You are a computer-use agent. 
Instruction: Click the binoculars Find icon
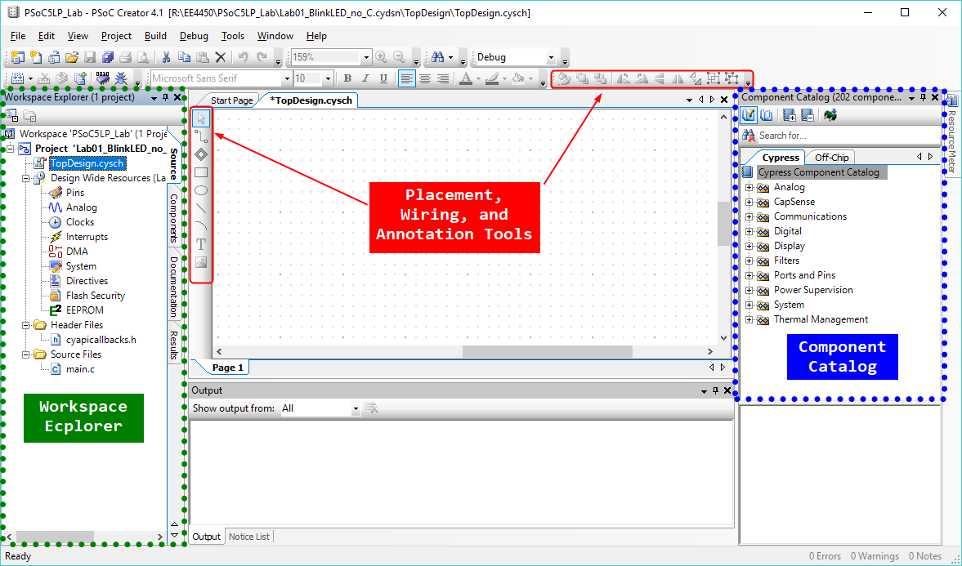pos(437,57)
